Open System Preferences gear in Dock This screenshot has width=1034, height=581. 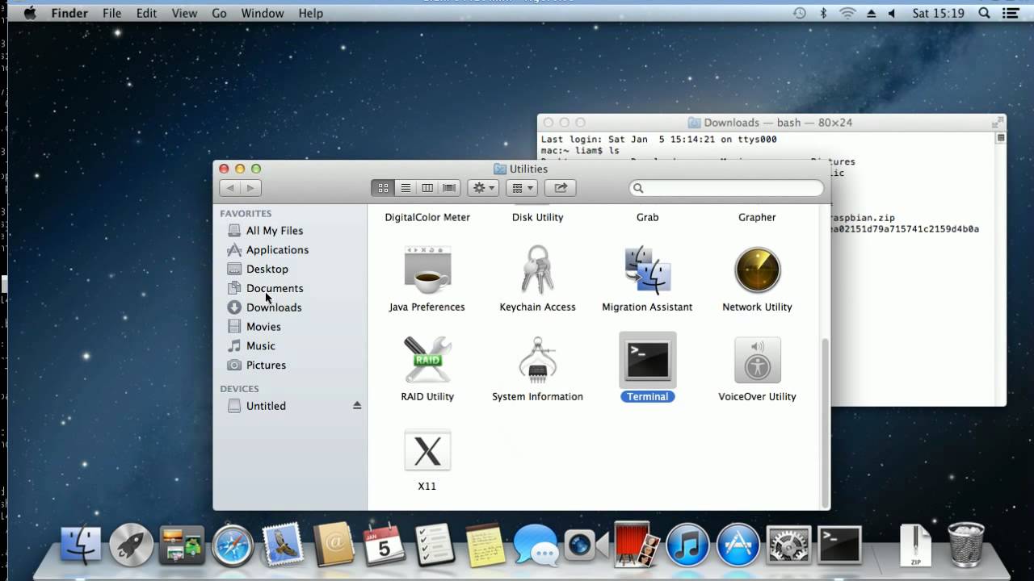pyautogui.click(x=788, y=545)
